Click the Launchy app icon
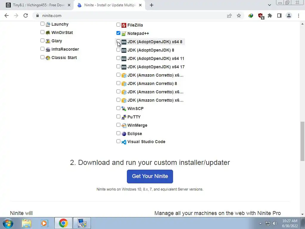This screenshot has height=229, width=305. coord(48,24)
